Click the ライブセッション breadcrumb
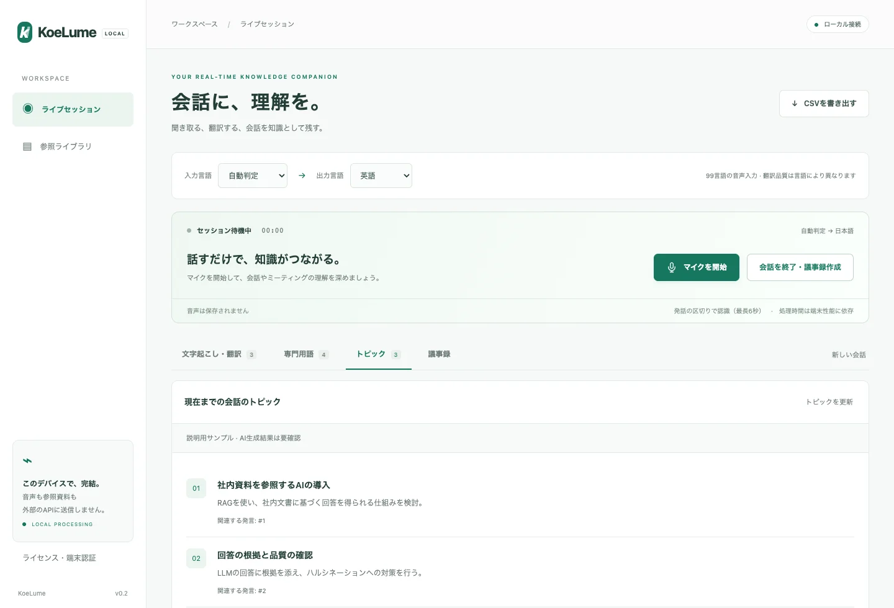This screenshot has width=894, height=608. click(268, 24)
